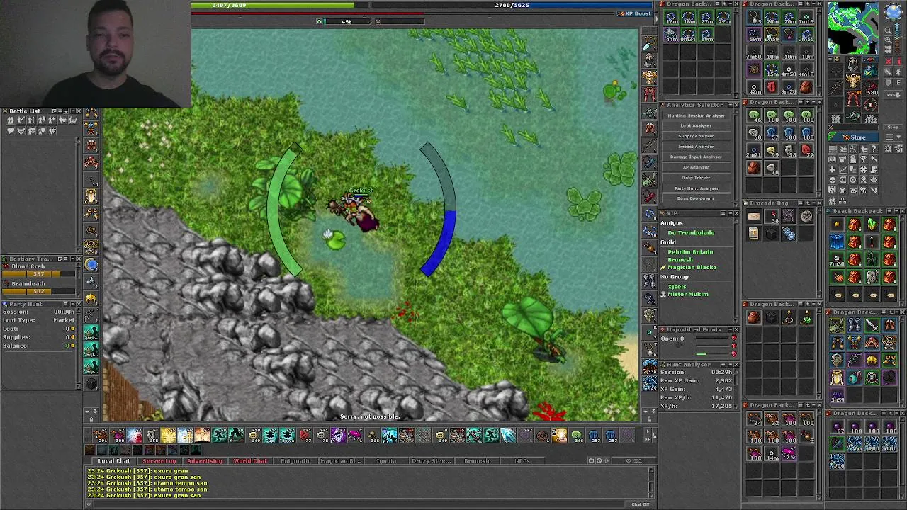Viewport: 907px width, 510px height.
Task: Open the NPCs chat tab
Action: click(x=522, y=461)
